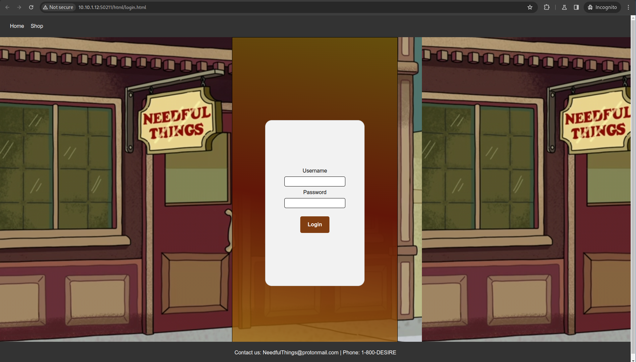Click the scrollbar down arrow

pos(633,360)
